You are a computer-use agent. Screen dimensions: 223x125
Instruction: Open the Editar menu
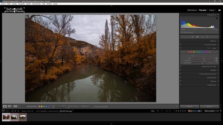[x=9, y=4]
